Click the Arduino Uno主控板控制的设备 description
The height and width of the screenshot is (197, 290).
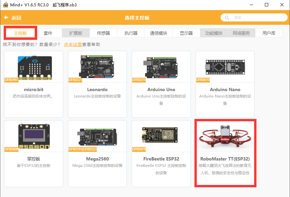161,100
